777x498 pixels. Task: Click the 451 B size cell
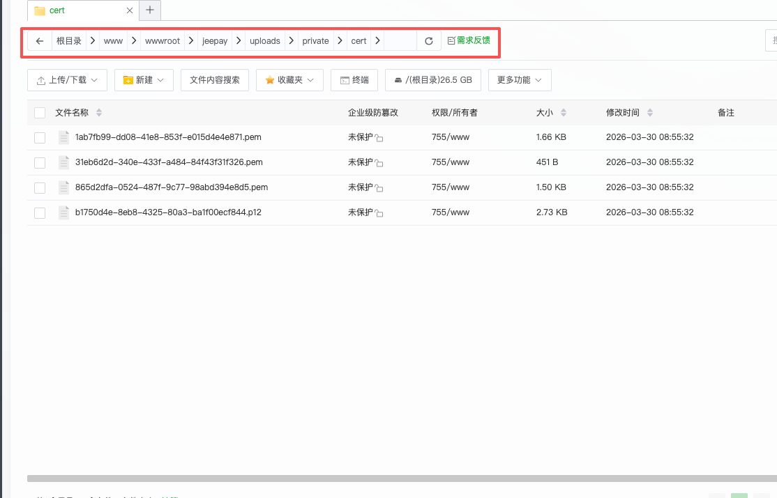(547, 162)
